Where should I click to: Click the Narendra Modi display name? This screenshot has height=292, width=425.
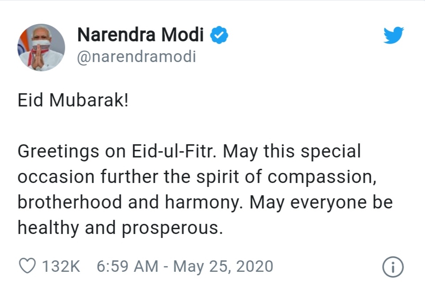(x=140, y=35)
